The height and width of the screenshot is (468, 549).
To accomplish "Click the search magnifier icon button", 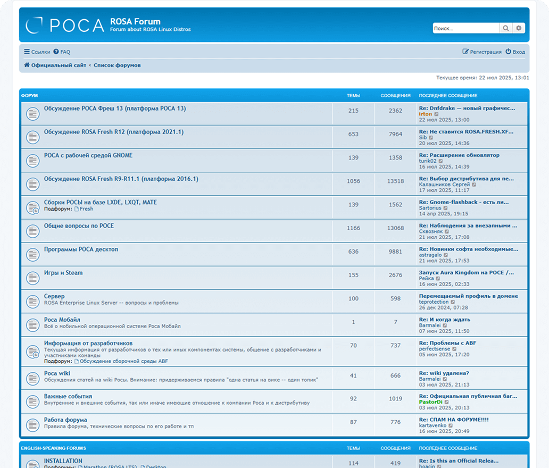I will pos(506,28).
